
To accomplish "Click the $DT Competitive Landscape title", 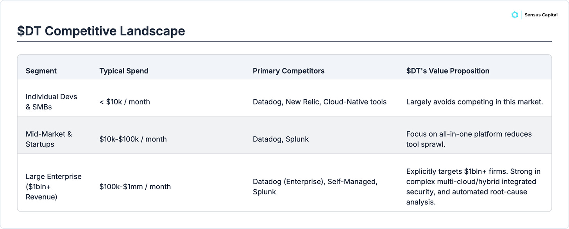I will (x=101, y=31).
